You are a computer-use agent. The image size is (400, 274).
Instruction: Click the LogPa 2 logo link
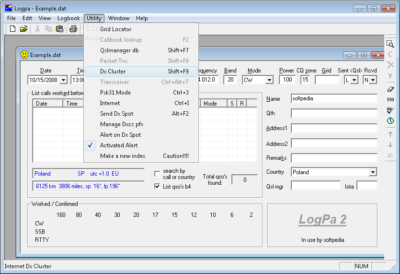pos(322,220)
